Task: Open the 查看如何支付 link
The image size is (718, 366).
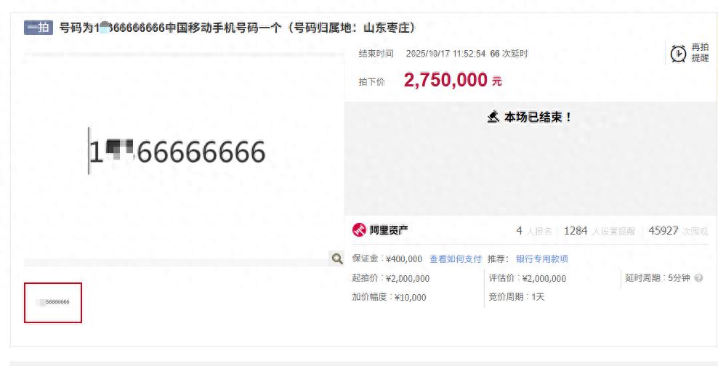Action: pyautogui.click(x=456, y=259)
